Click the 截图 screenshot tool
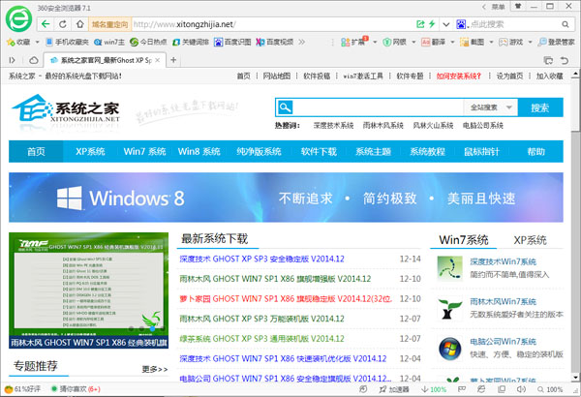Image resolution: width=581 pixels, height=397 pixels. click(473, 42)
